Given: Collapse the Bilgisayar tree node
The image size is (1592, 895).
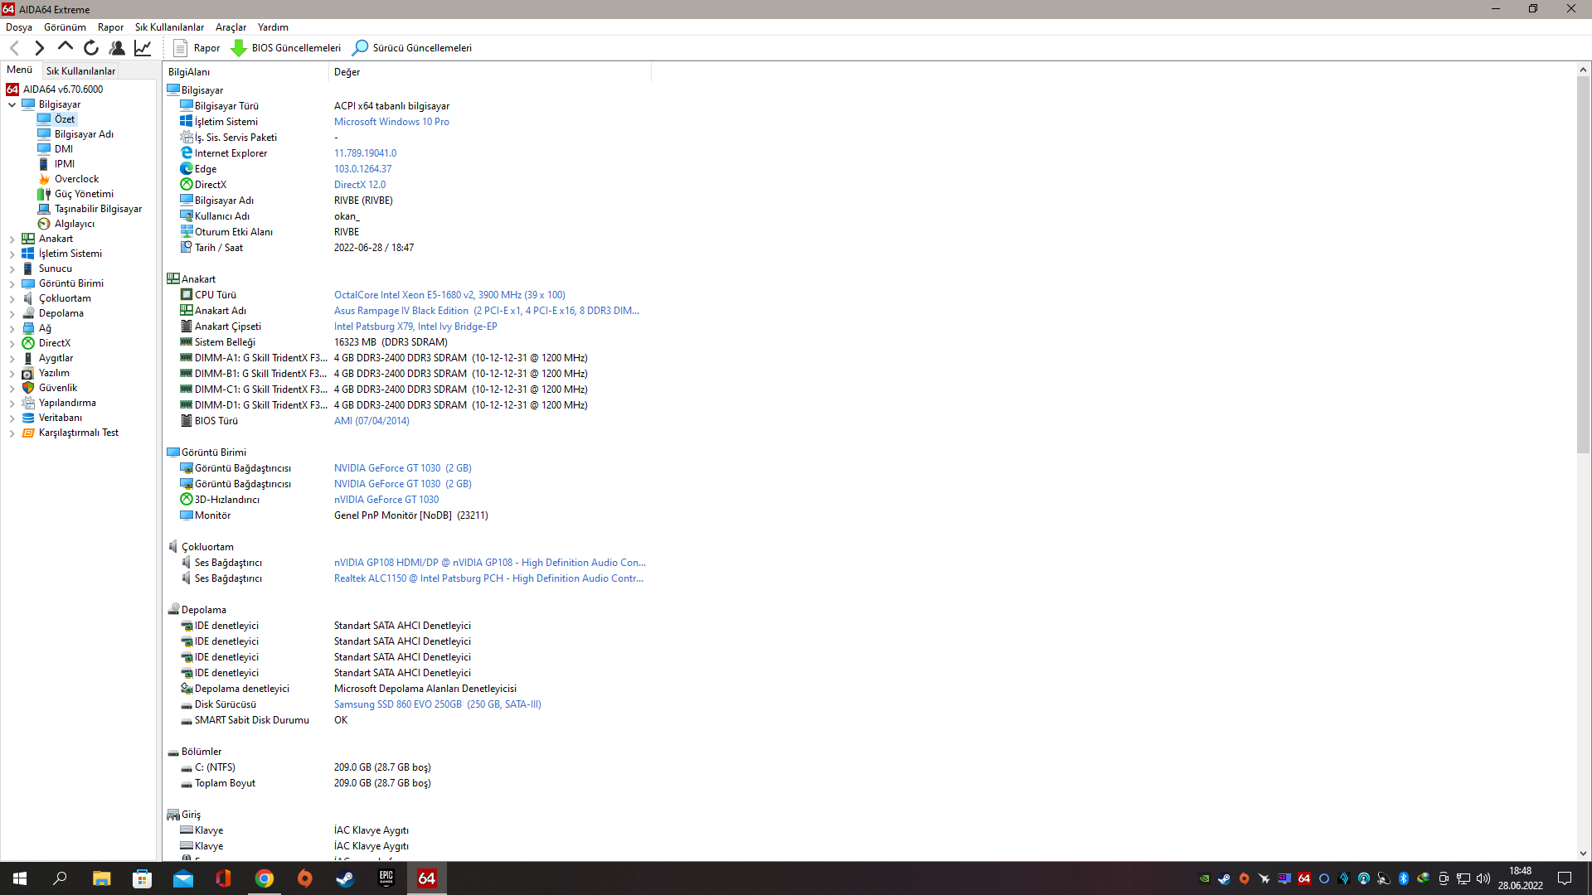Looking at the screenshot, I should point(12,104).
